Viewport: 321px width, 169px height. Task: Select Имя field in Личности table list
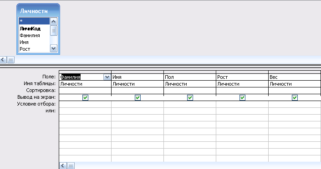pos(34,42)
